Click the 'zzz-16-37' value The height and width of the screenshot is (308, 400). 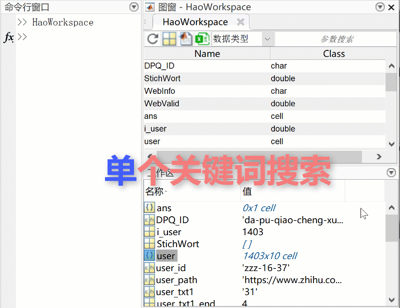266,268
